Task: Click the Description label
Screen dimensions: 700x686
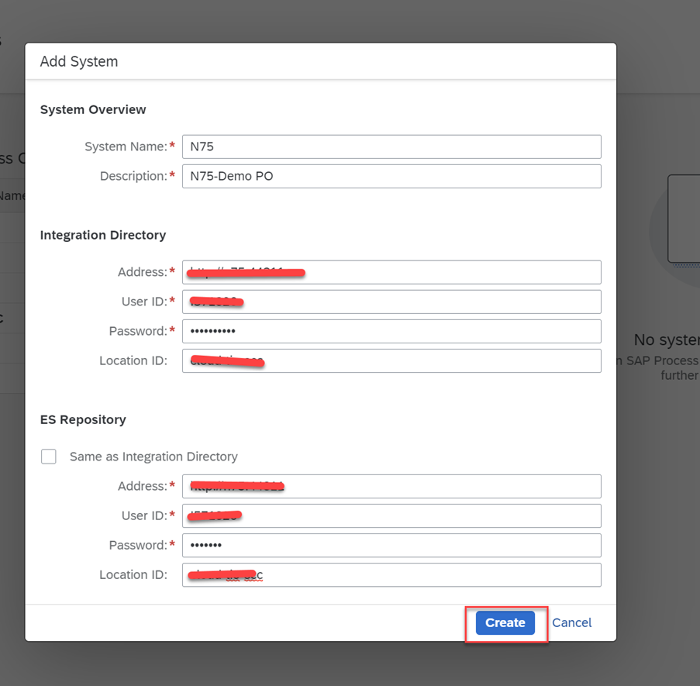Action: pos(133,176)
